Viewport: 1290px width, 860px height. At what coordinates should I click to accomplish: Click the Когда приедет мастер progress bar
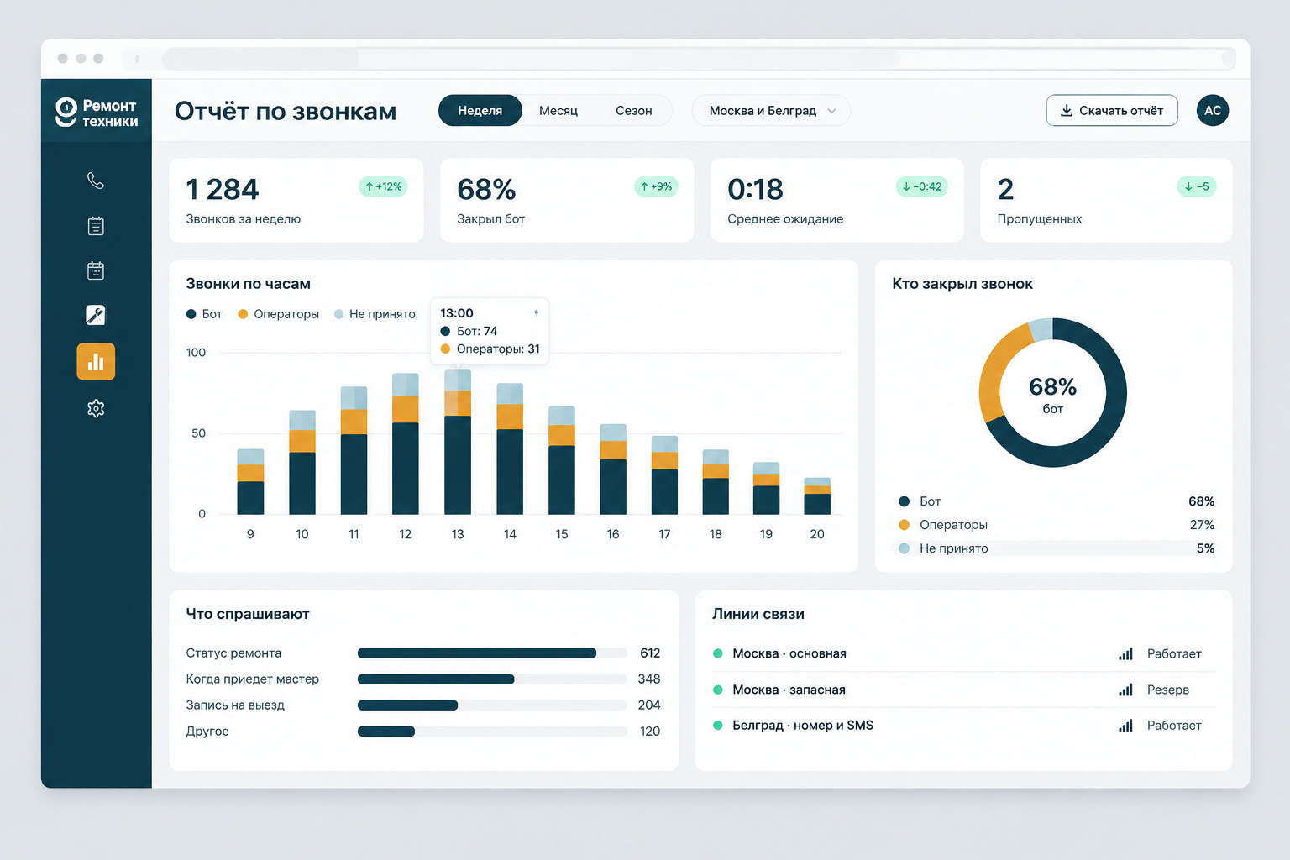[492, 679]
